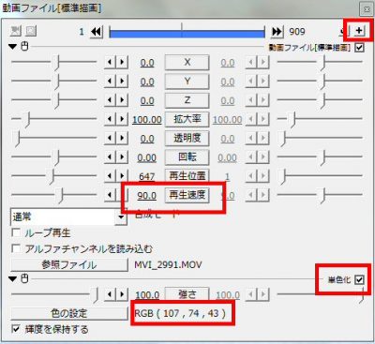Screen dimensions: 375x344
Task: Click the 再生速度 button
Action: click(187, 195)
